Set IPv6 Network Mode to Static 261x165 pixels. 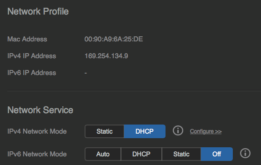click(181, 154)
